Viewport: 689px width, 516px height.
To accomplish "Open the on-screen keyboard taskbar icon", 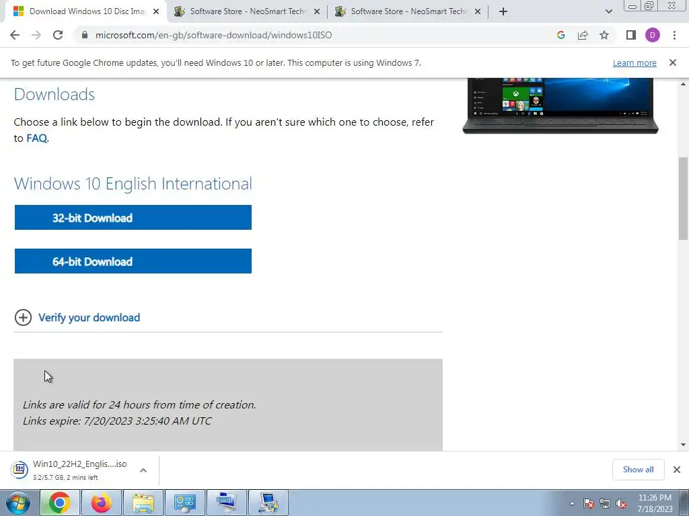I will pos(226,503).
